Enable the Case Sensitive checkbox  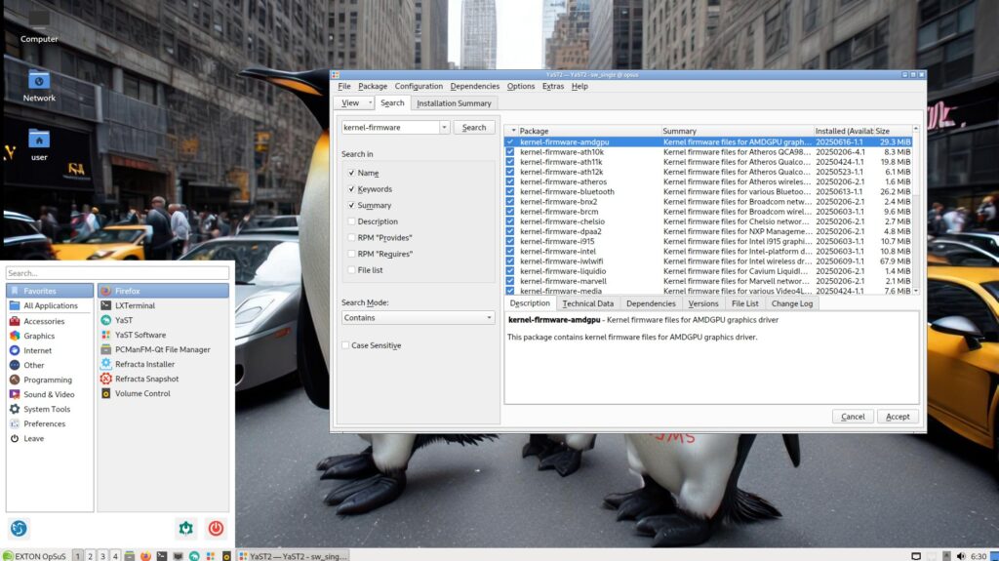point(345,344)
